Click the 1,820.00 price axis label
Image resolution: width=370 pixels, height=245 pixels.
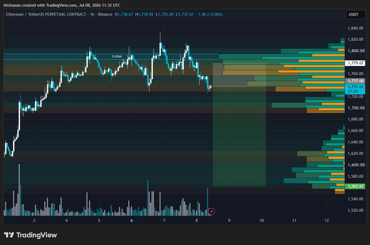tap(356, 39)
